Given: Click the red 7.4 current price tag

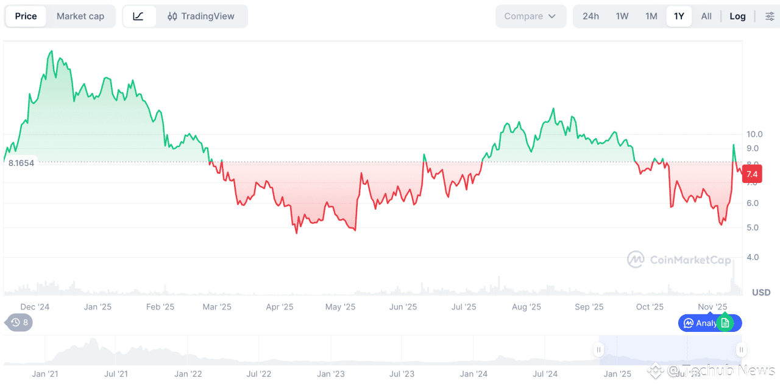Looking at the screenshot, I should (x=752, y=174).
